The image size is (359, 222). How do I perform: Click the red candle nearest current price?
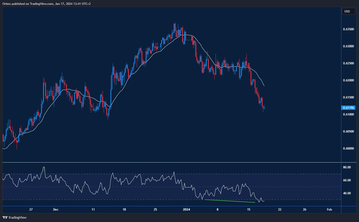click(x=263, y=107)
